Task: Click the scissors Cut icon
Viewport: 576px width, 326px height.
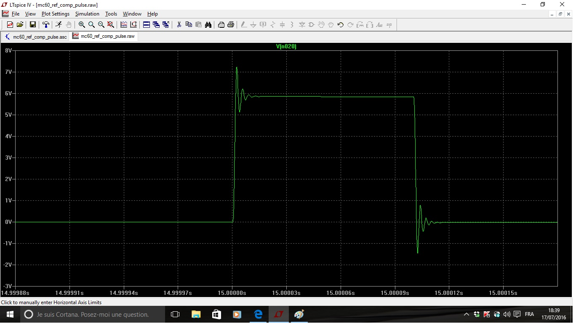Action: point(179,25)
